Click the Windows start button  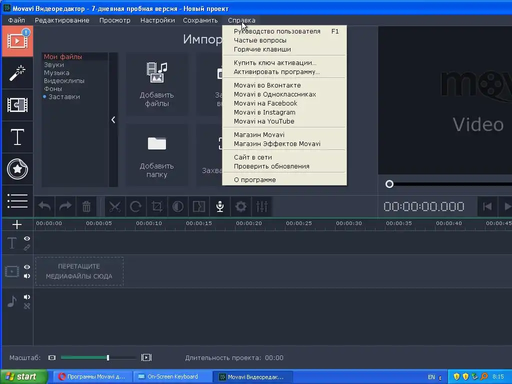[x=23, y=376]
